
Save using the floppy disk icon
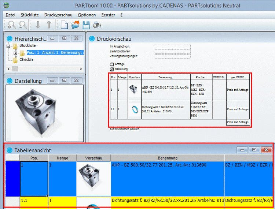(86, 25)
